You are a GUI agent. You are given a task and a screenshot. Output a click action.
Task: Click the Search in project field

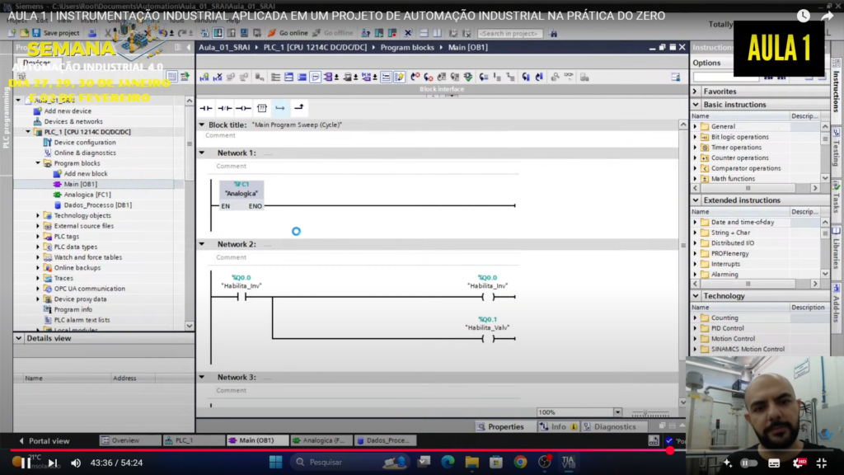tap(509, 33)
